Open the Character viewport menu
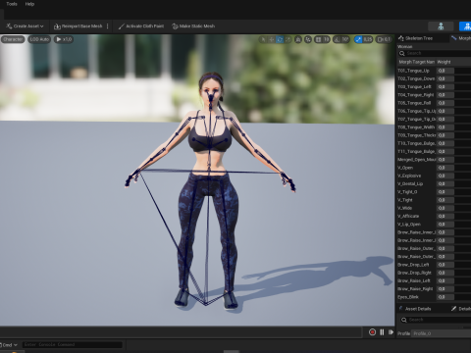Screen dimensions: 471x353 (13, 39)
